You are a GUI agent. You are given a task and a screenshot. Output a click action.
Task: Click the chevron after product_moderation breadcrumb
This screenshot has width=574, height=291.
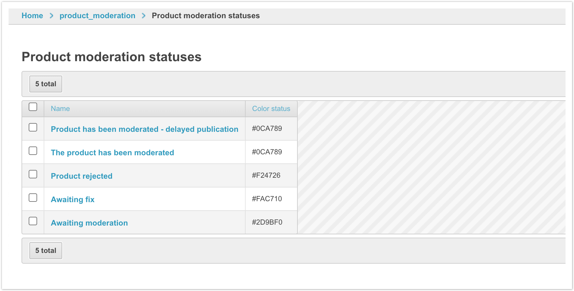point(144,16)
